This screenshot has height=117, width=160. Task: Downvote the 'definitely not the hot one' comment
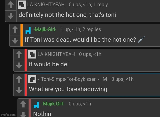pyautogui.click(x=11, y=16)
